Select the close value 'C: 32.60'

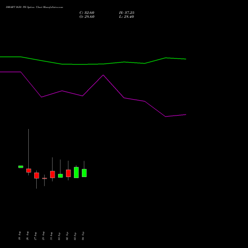pos(87,13)
